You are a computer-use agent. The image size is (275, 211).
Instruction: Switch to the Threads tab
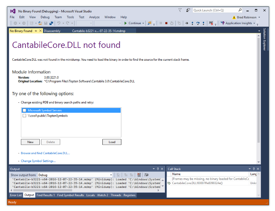(x=116, y=195)
